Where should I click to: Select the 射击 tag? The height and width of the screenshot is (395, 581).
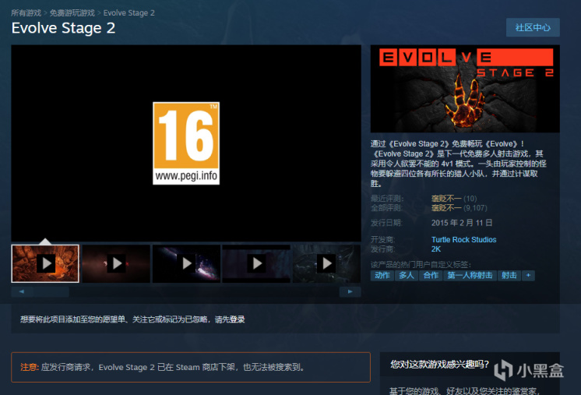[509, 275]
